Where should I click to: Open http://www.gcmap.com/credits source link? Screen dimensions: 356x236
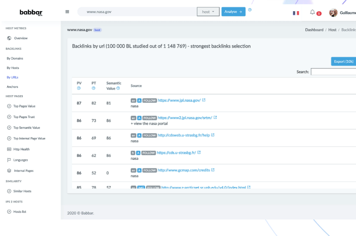[x=184, y=170]
